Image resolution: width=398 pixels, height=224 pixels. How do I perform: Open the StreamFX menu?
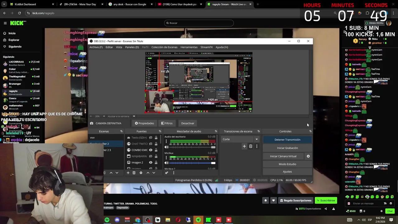click(206, 47)
